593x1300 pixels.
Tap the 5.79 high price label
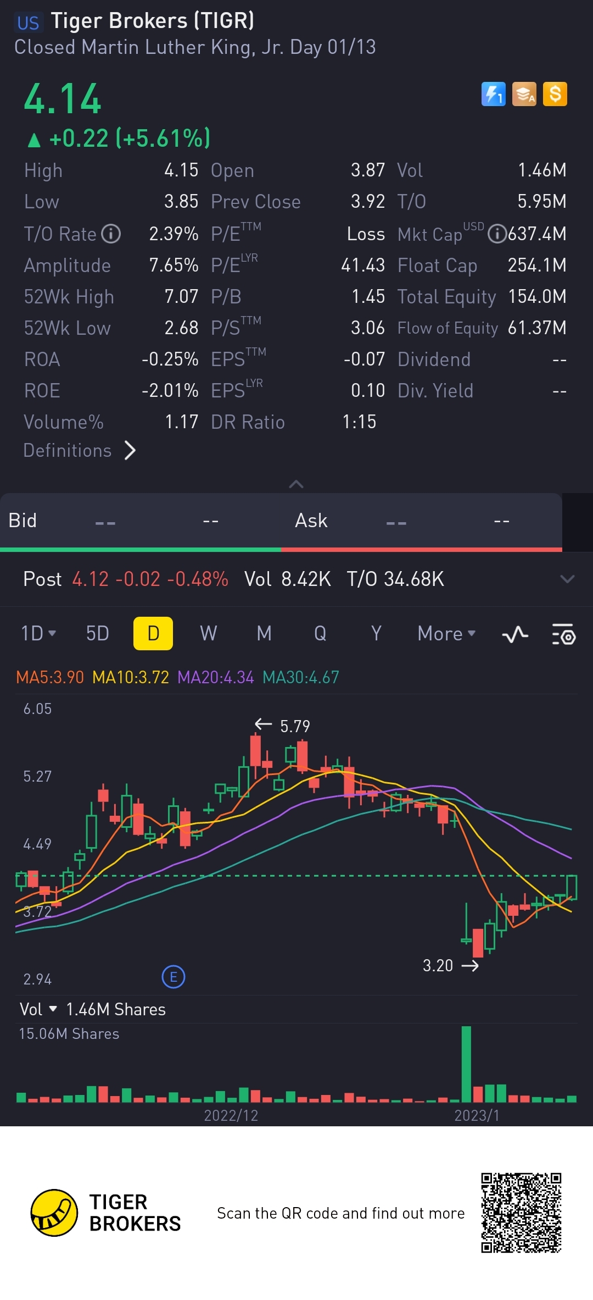point(295,726)
